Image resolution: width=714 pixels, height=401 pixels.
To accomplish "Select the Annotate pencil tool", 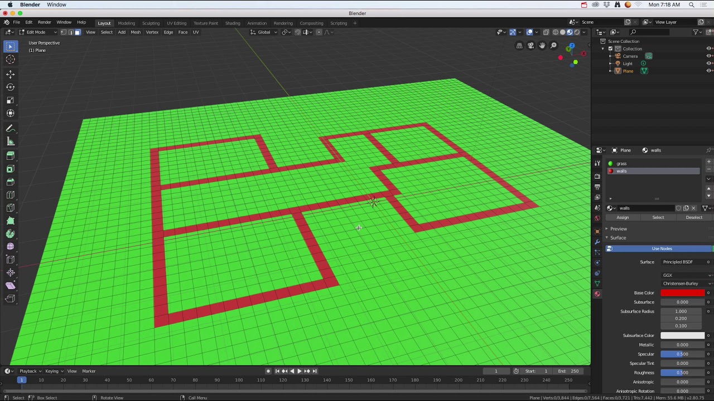I will tap(10, 129).
